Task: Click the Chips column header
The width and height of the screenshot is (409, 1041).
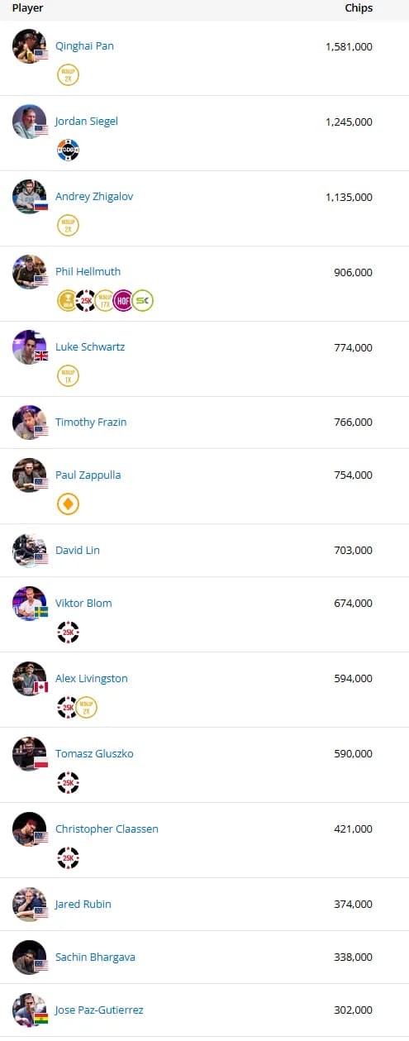Action: (359, 8)
